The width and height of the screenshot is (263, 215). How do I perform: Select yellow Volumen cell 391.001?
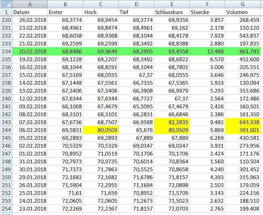(243, 130)
